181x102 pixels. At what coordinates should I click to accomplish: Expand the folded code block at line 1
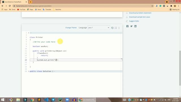(x=29, y=33)
